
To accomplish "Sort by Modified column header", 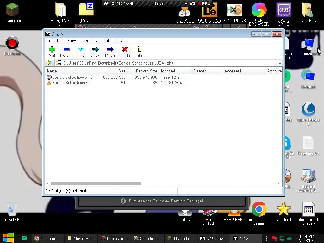I will pyautogui.click(x=175, y=71).
